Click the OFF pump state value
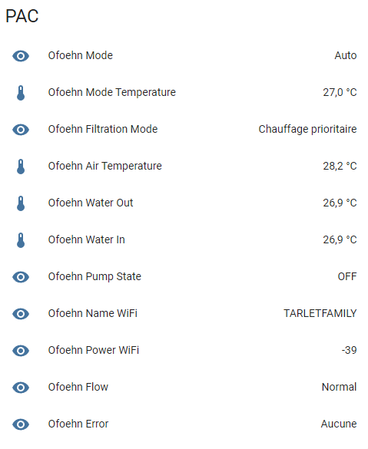The height and width of the screenshot is (449, 368). 347,276
